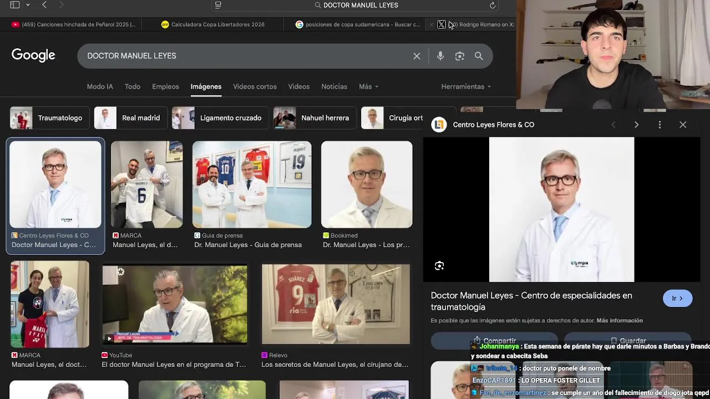Expand Herramientas dropdown
This screenshot has width=710, height=399.
466,86
